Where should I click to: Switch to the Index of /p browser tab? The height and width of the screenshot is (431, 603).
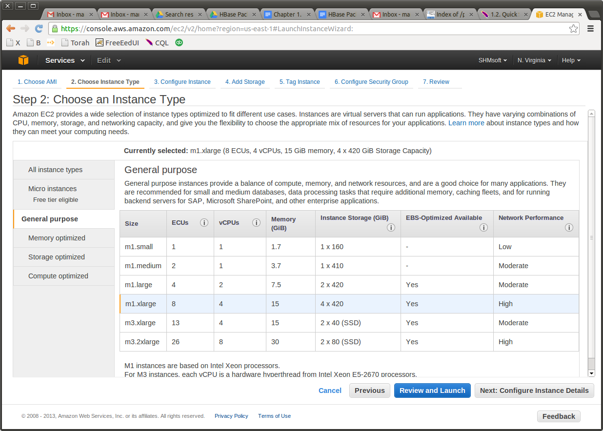click(x=449, y=15)
